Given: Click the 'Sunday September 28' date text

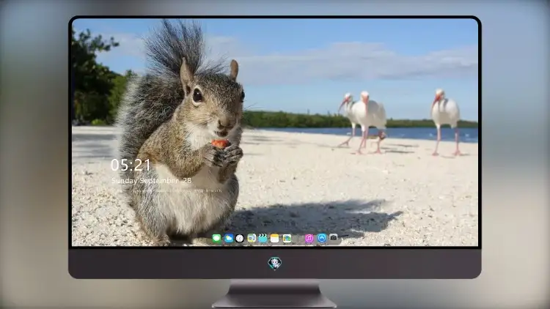Looking at the screenshot, I should 151,181.
